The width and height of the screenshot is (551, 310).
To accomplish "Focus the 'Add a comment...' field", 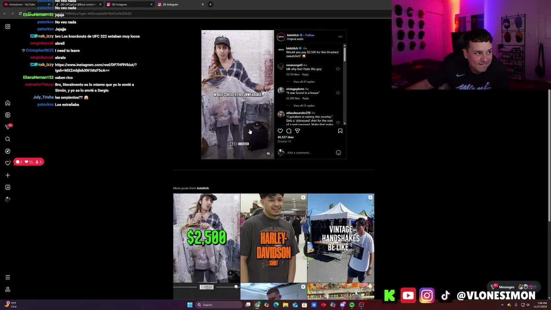I will 310,152.
